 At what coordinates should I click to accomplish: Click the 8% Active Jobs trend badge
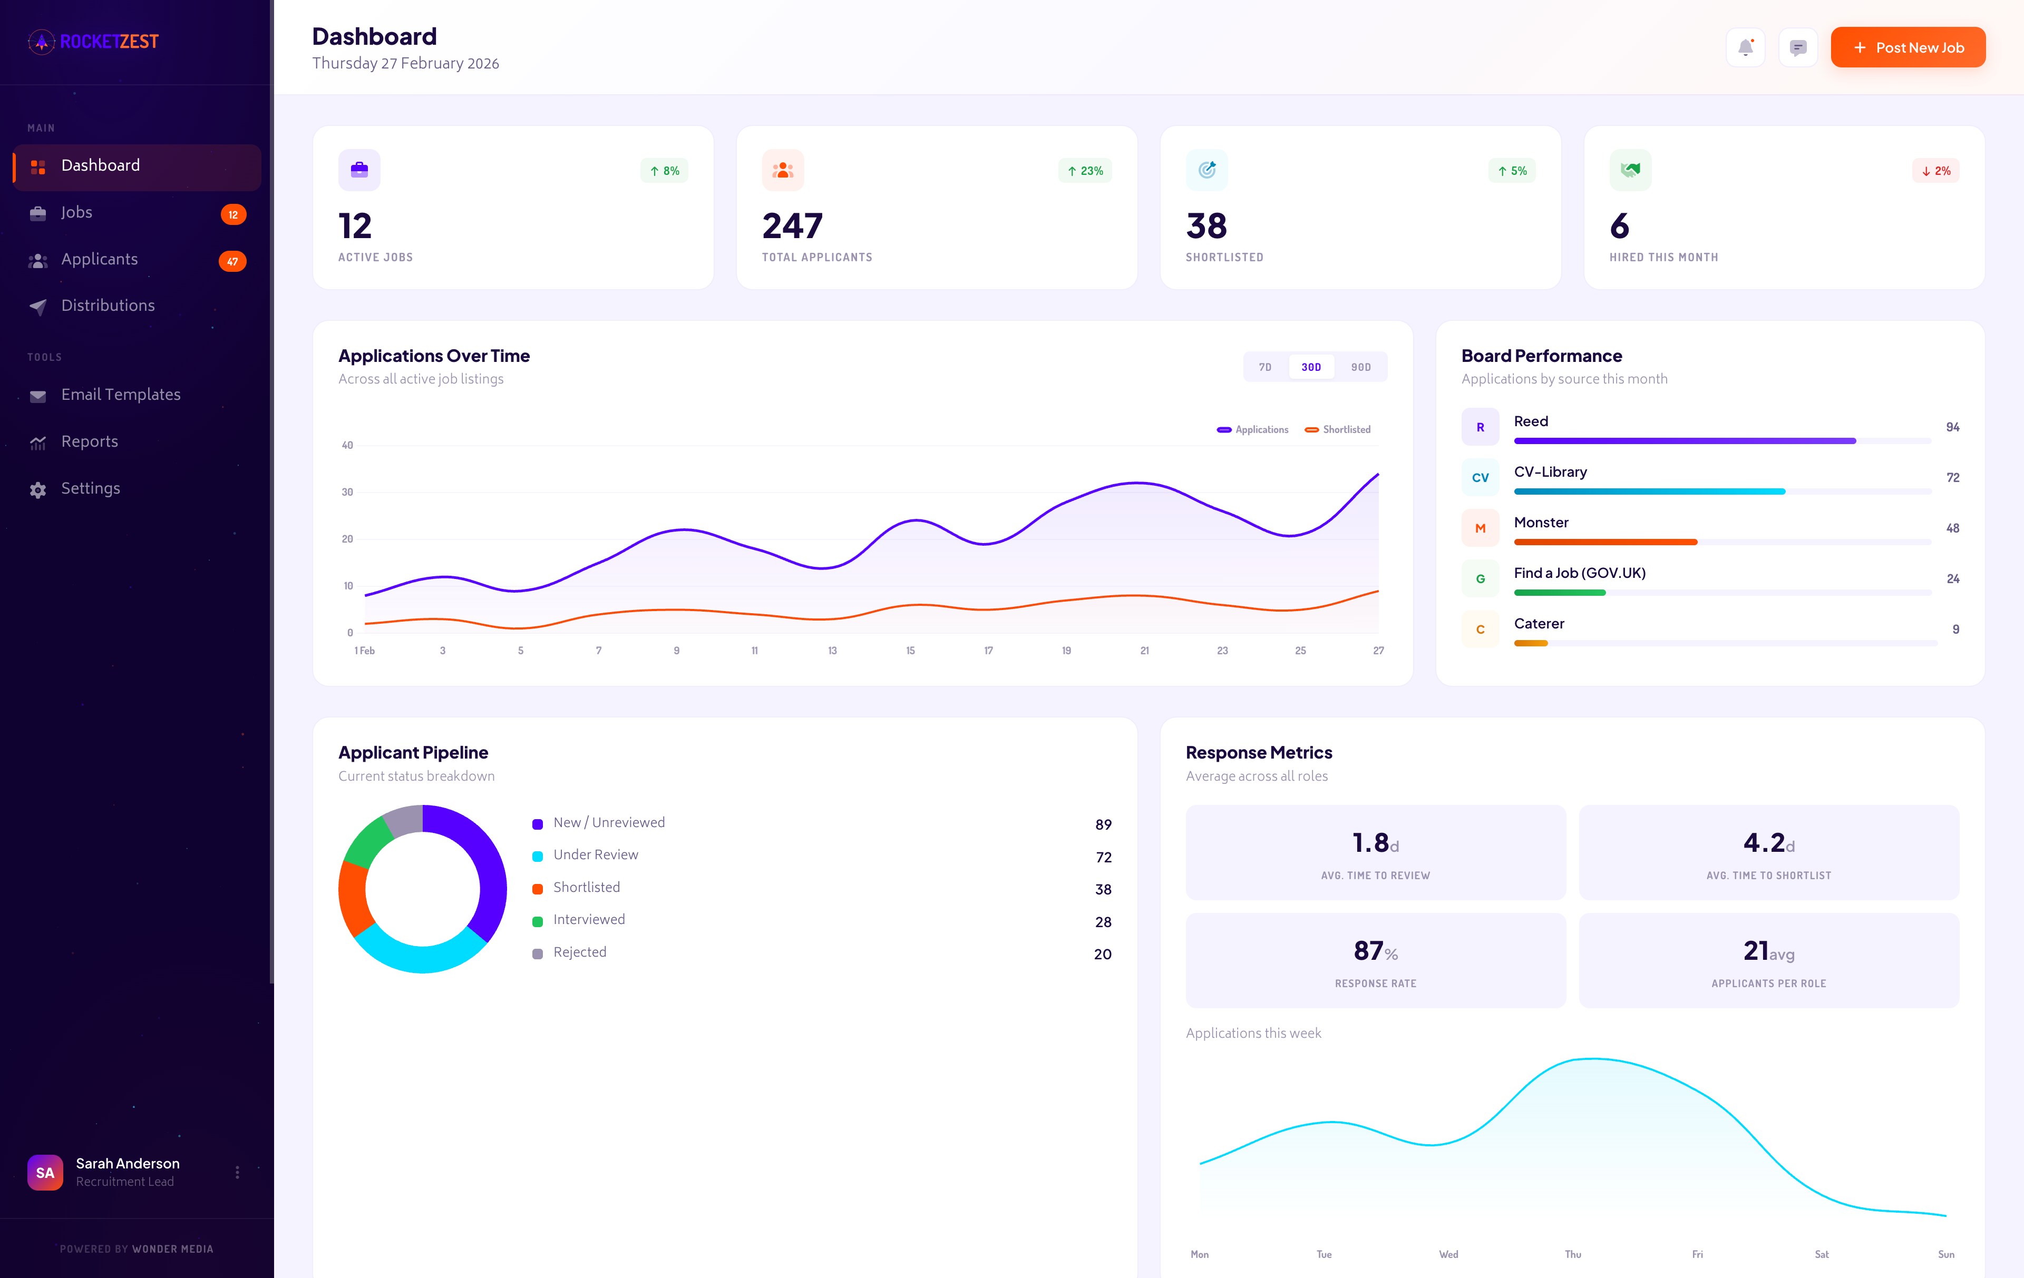point(664,171)
